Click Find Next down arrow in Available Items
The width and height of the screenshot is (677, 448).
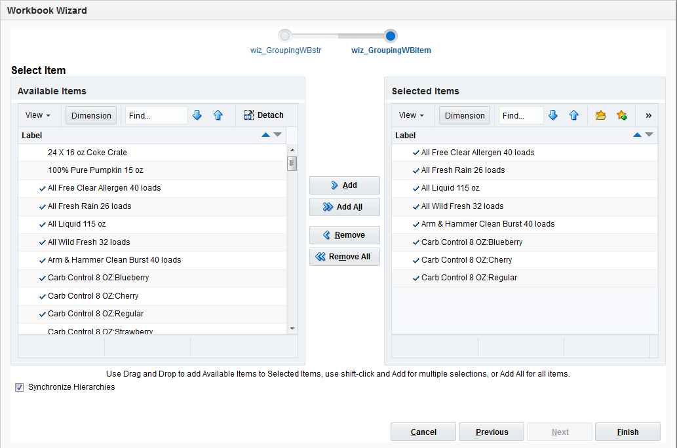coord(197,115)
